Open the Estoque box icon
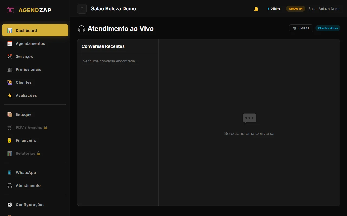The width and height of the screenshot is (347, 216). coord(10,114)
